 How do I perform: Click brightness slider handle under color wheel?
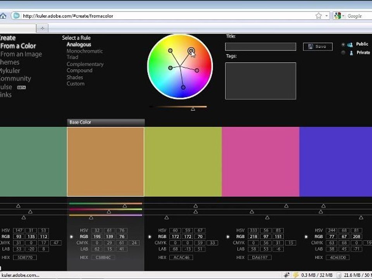pos(193,109)
